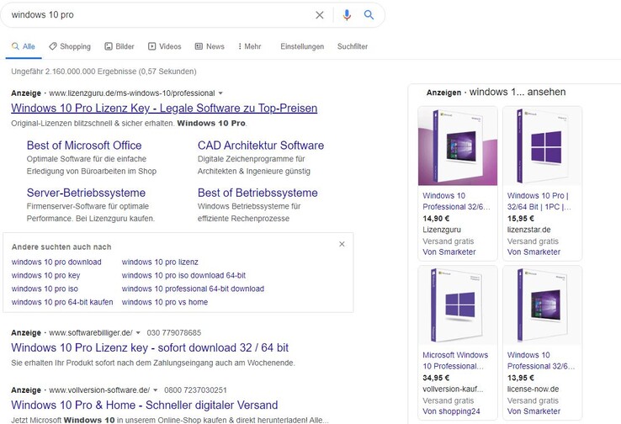Search for 'windows 10 pro lizenz'
Viewport: 621px width, 424px height.
click(x=160, y=262)
